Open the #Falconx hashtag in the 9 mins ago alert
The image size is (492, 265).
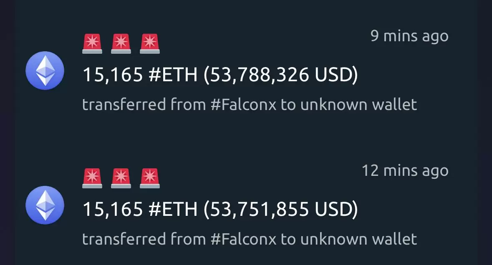(243, 105)
